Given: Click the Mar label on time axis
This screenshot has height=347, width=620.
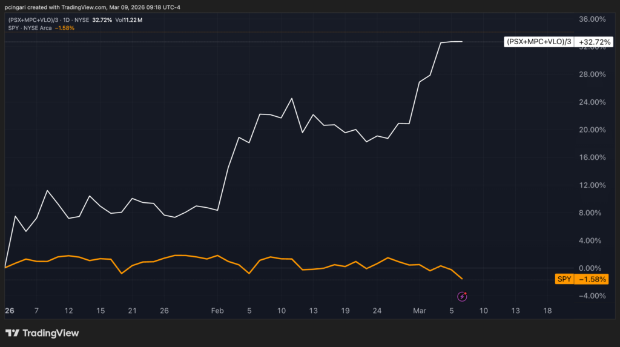Looking at the screenshot, I should [x=419, y=311].
